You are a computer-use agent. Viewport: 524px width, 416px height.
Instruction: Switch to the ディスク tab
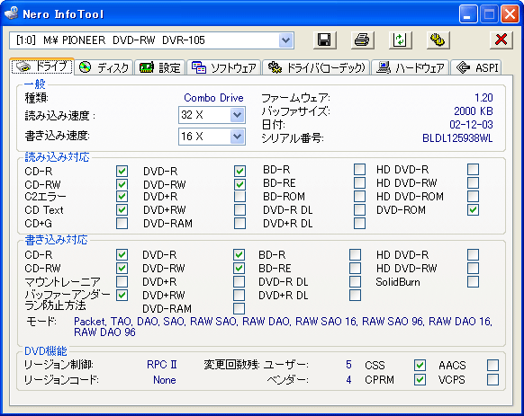pos(104,67)
